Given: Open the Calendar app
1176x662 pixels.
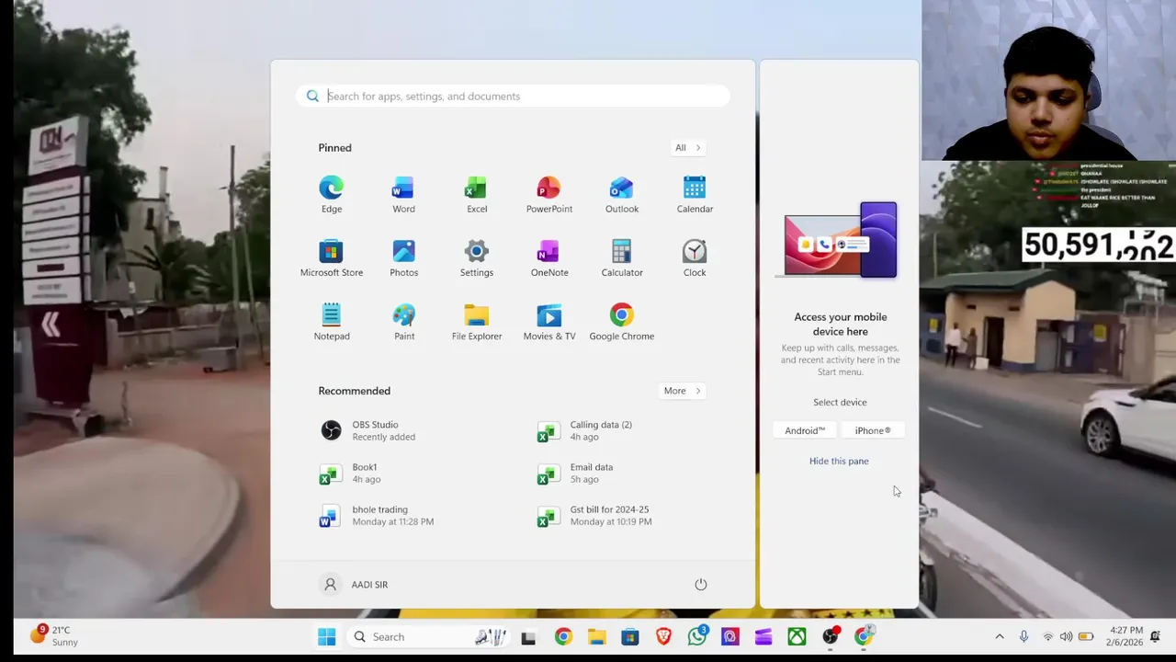Looking at the screenshot, I should coord(695,195).
